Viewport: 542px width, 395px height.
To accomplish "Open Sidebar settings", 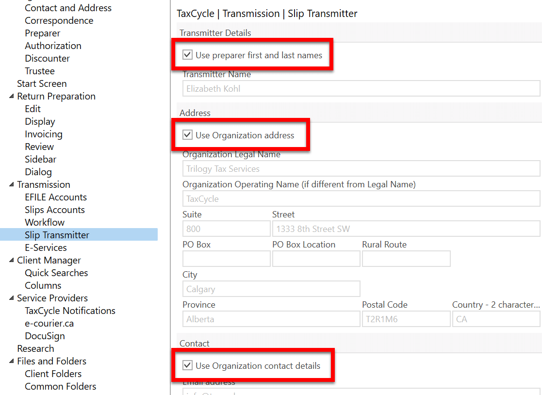I will coord(40,159).
